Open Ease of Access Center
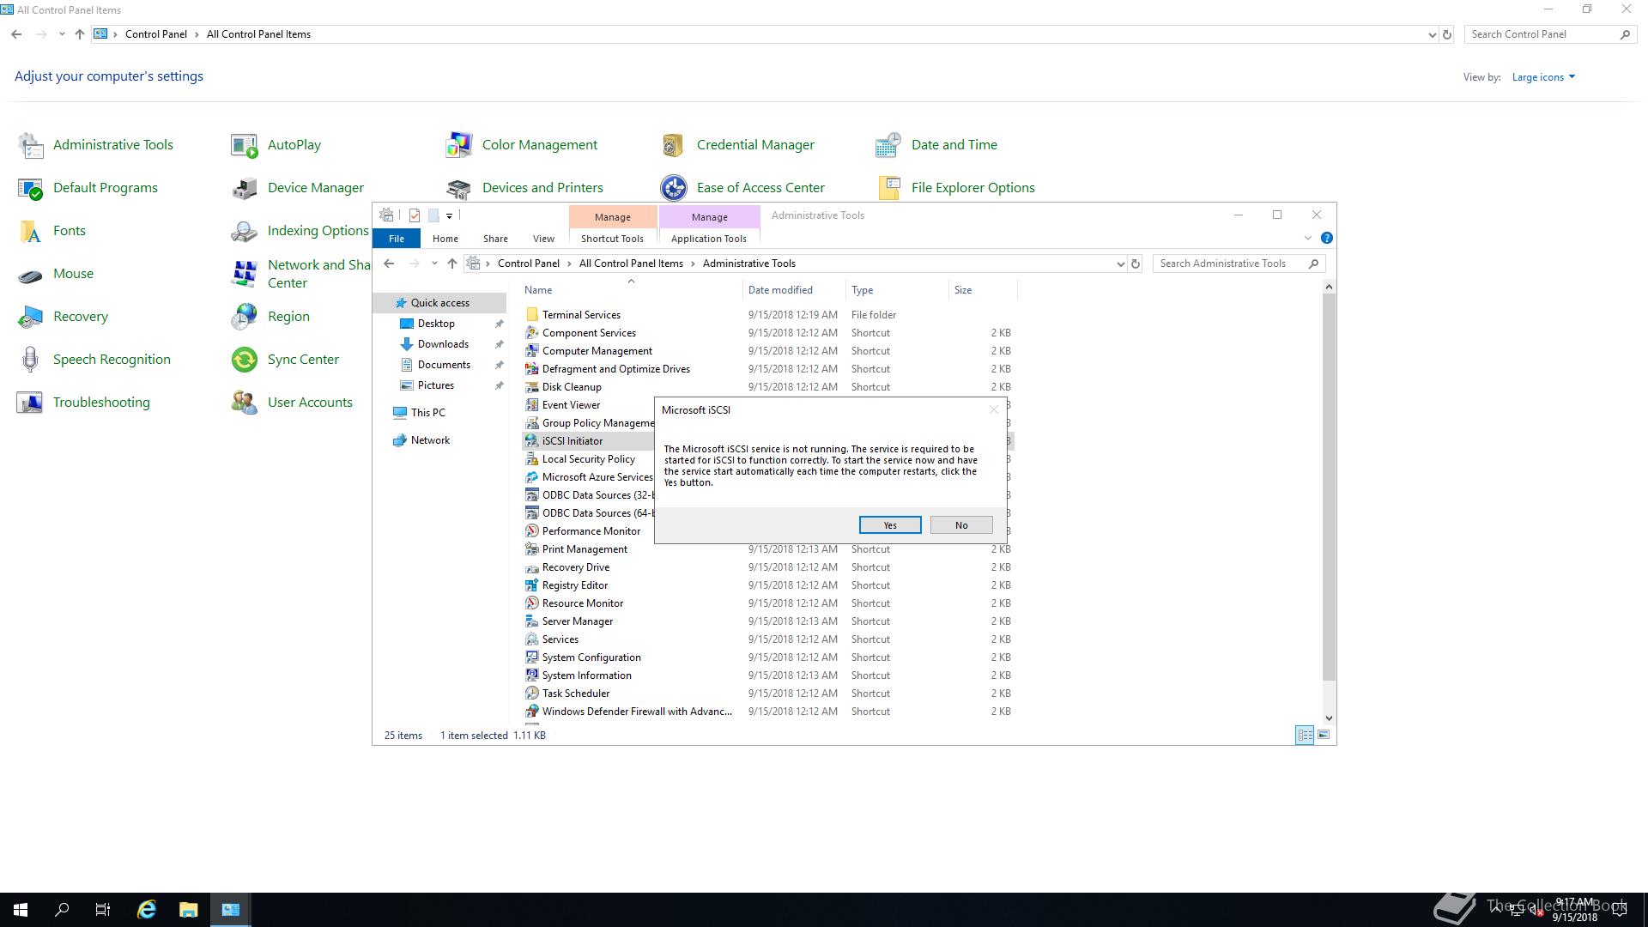Screen dimensions: 1648x927 [742, 188]
